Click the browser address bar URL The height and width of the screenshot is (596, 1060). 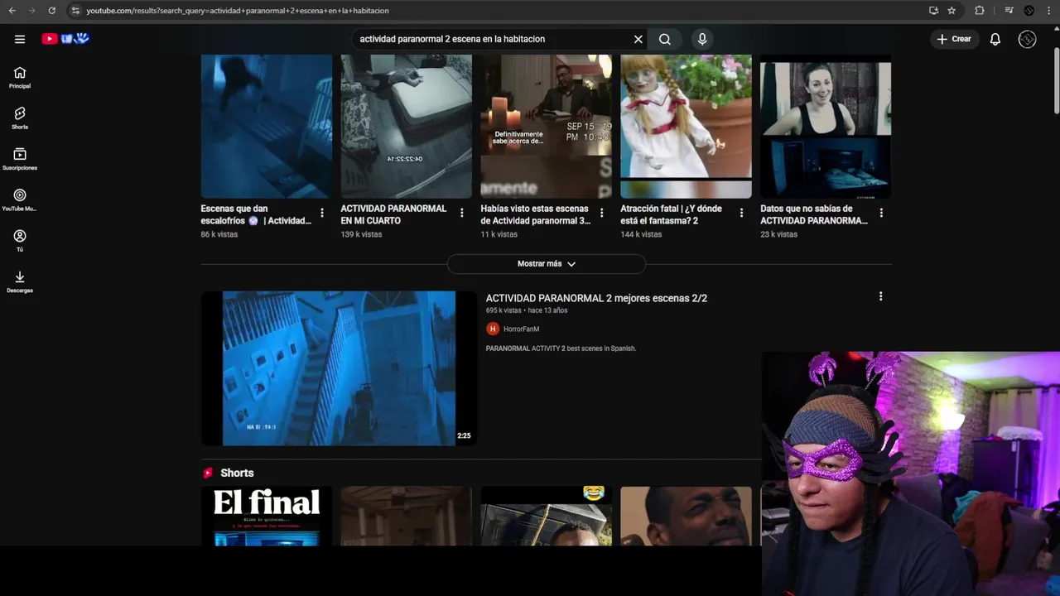tap(238, 11)
